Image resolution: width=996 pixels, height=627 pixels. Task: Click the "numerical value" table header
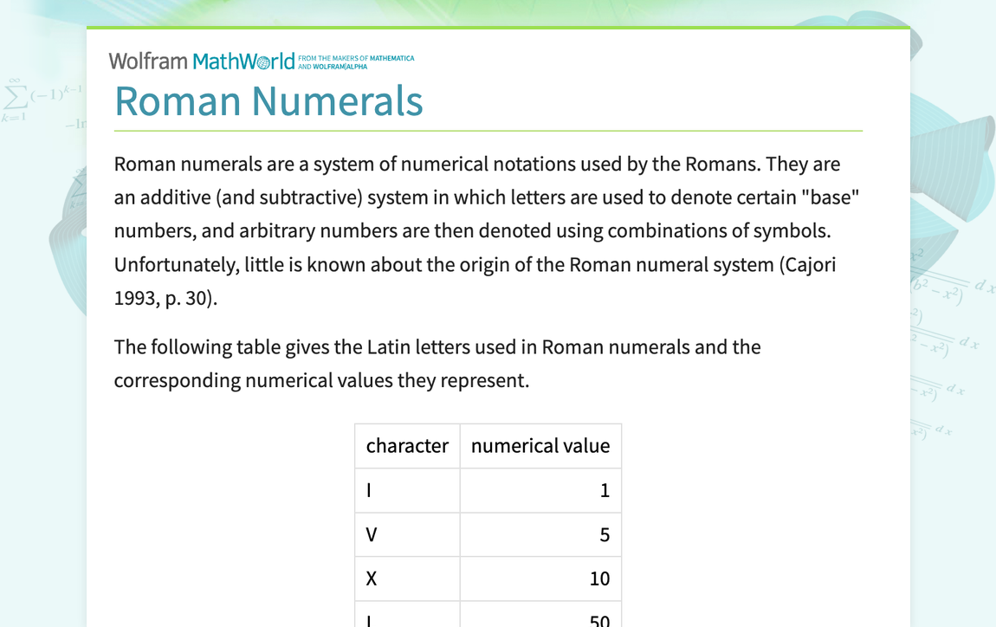540,446
